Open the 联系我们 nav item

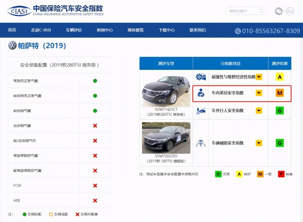[x=197, y=30]
